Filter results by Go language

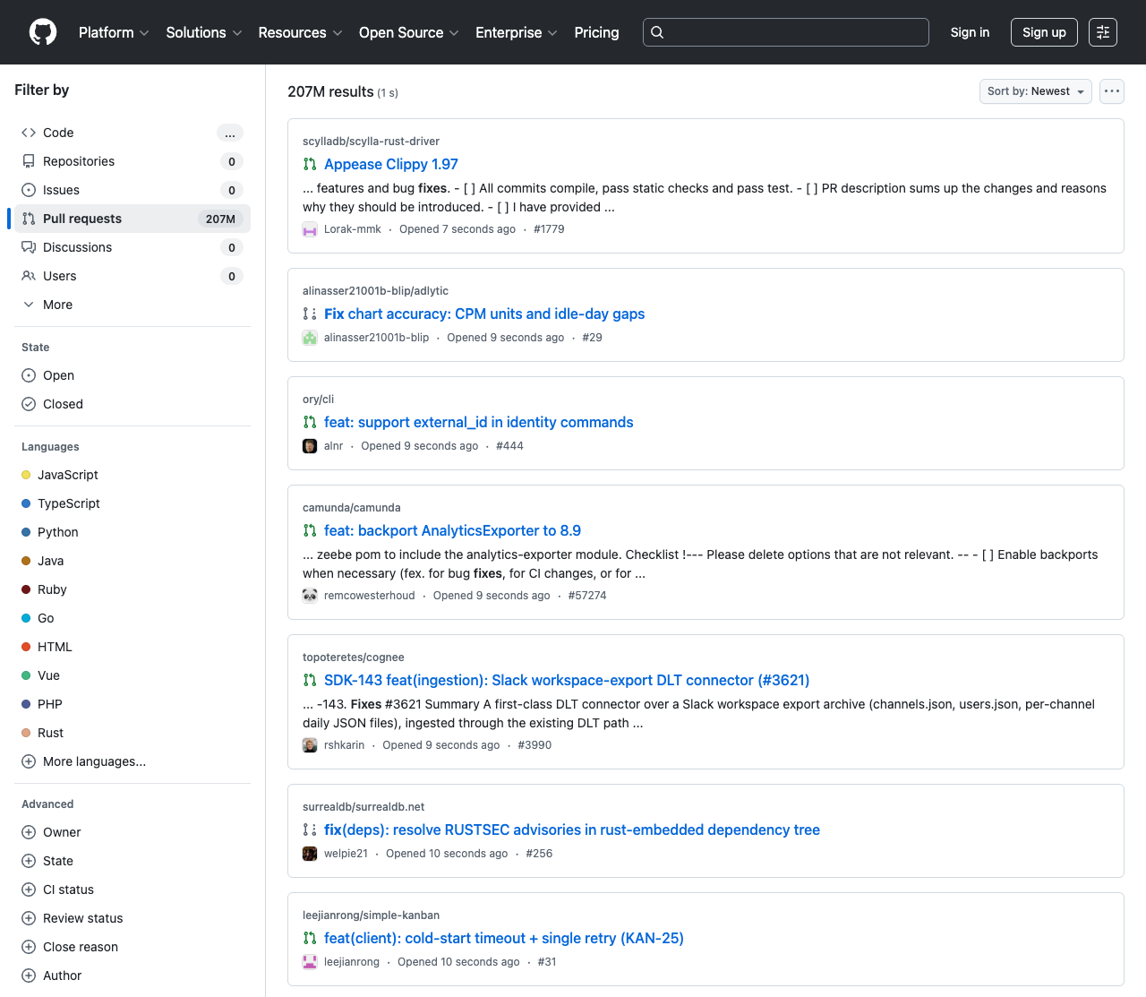(133, 618)
